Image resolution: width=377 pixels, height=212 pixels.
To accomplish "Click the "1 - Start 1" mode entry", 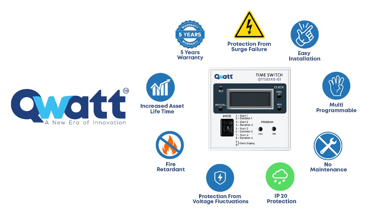I will point(242,116).
